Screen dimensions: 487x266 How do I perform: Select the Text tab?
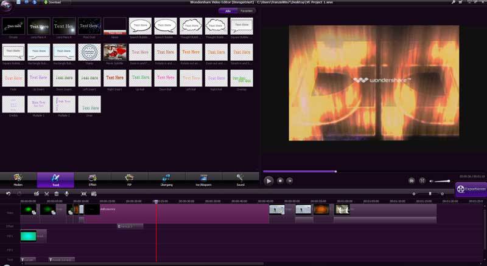(x=55, y=180)
